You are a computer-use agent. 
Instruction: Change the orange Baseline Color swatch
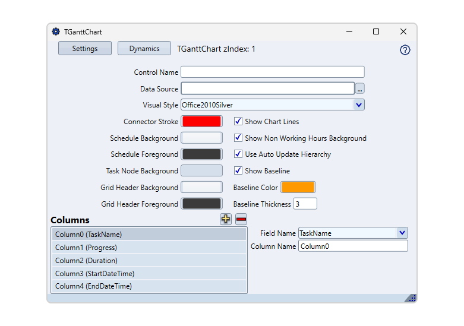[x=298, y=188]
